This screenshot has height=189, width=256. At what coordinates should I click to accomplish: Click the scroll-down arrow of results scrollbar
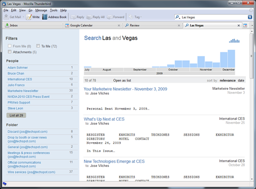pos(252,179)
